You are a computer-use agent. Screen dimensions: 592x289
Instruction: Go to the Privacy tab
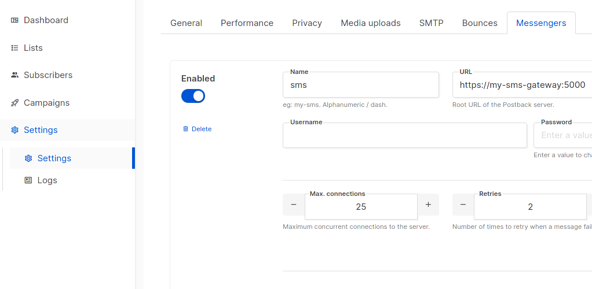tap(307, 23)
